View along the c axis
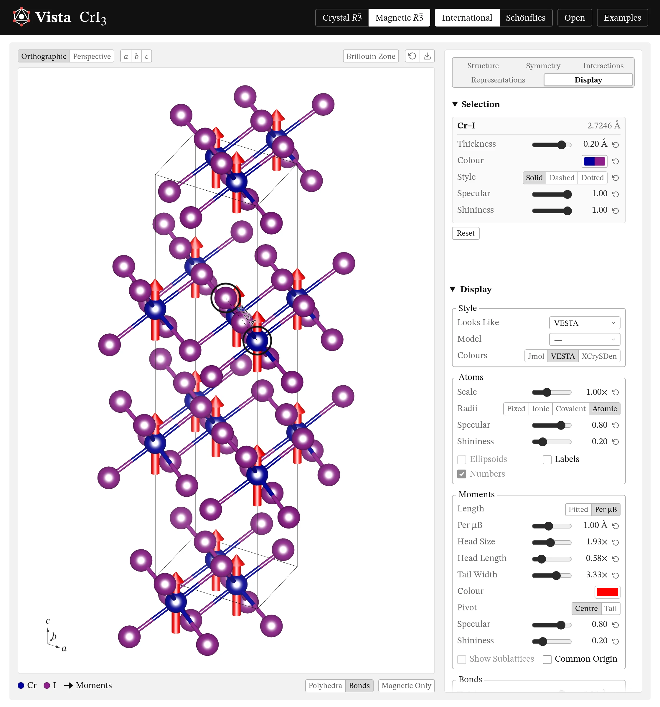 pyautogui.click(x=147, y=56)
